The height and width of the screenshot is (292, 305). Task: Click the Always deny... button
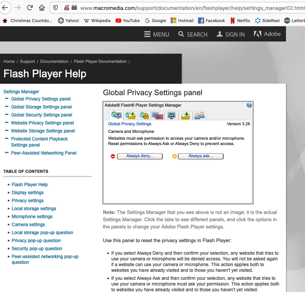140,156
